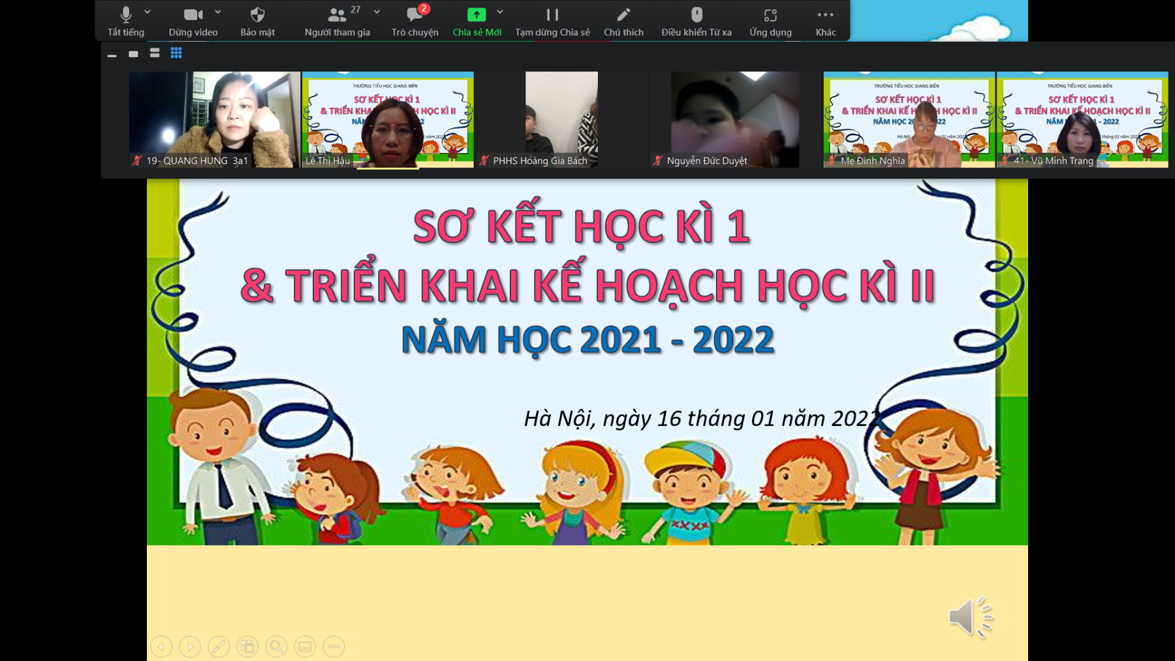The image size is (1175, 661).
Task: Open the see-all-slides icon in slideshow controls
Action: (247, 647)
